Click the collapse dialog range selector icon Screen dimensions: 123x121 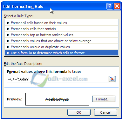(112, 79)
